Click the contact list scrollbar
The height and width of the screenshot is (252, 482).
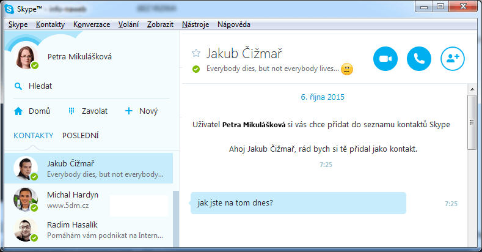coord(176,218)
